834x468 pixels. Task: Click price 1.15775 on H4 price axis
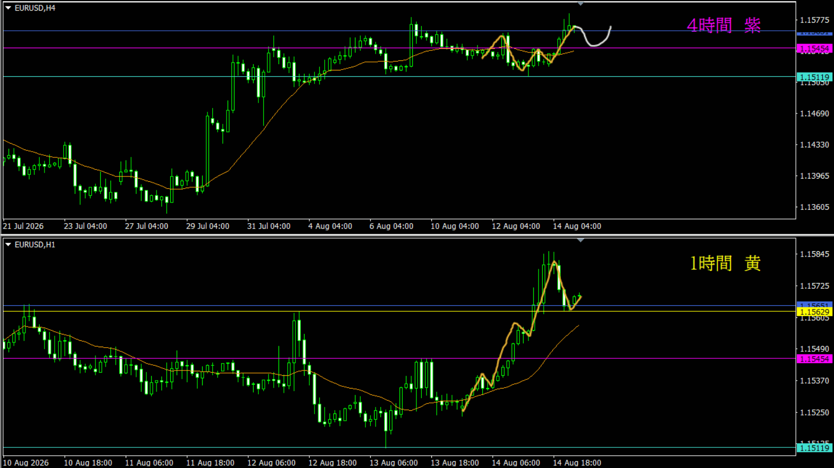[x=814, y=20]
